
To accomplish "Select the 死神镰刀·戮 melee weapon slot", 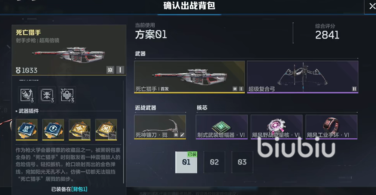I will tap(160, 127).
